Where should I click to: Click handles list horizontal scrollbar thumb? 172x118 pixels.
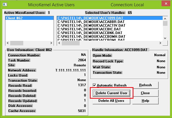click(71, 43)
